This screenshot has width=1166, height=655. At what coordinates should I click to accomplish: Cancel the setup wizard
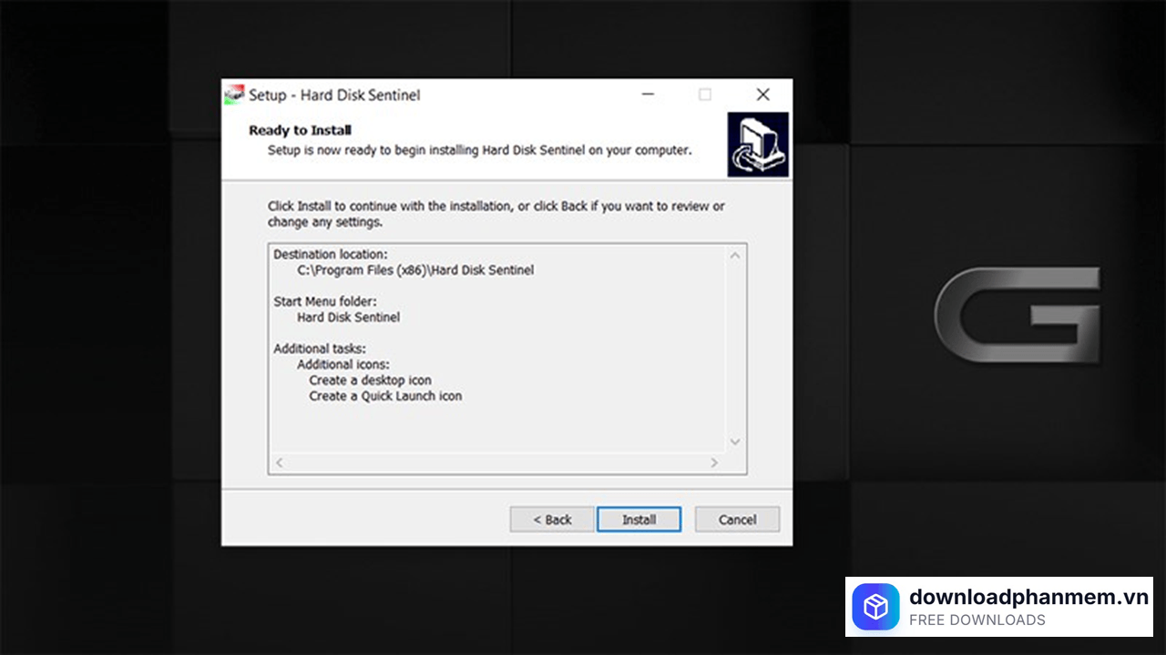coord(737,519)
